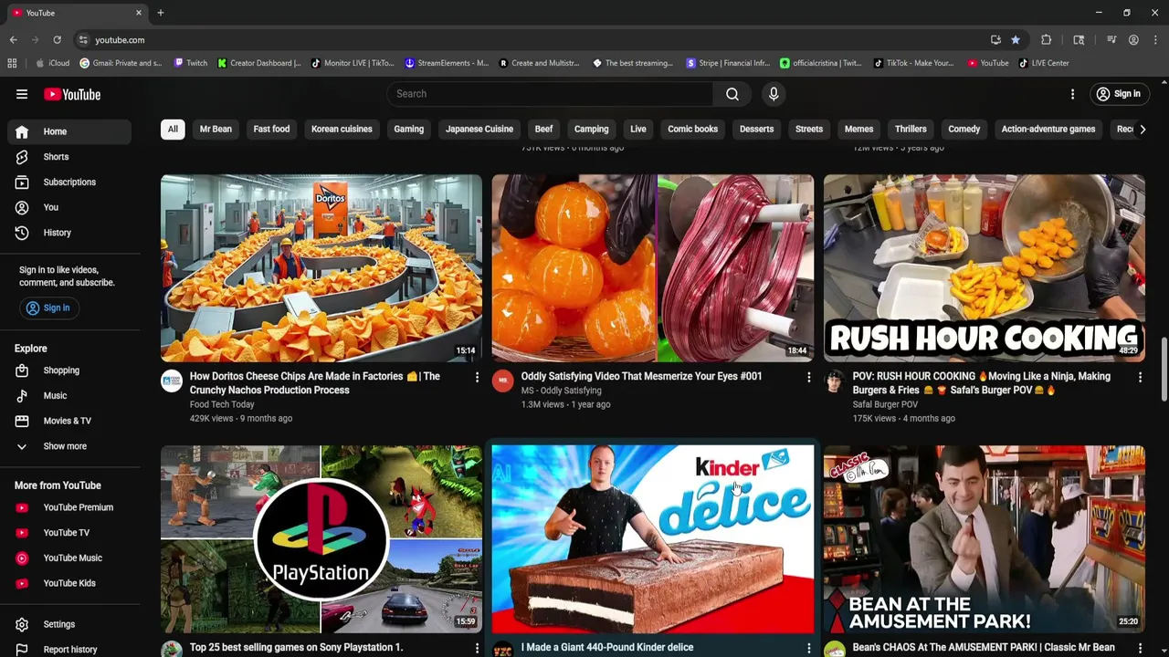This screenshot has width=1169, height=657.
Task: Start voice search with microphone icon
Action: (774, 94)
